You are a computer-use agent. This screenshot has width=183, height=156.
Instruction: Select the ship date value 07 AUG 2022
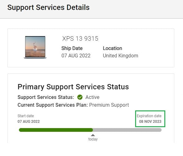pyautogui.click(x=76, y=56)
